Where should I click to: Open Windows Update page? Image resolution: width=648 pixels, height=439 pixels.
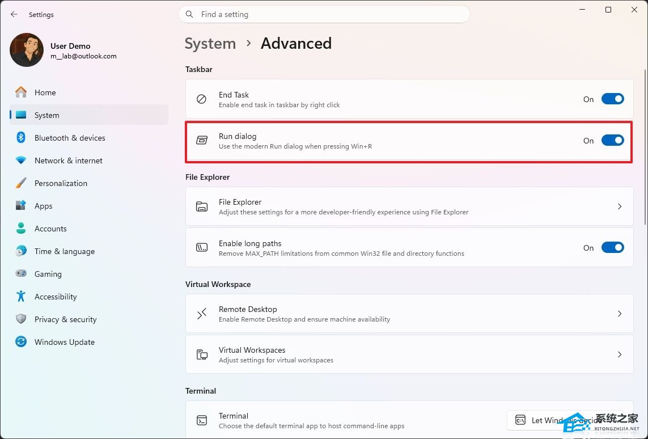[x=89, y=342]
